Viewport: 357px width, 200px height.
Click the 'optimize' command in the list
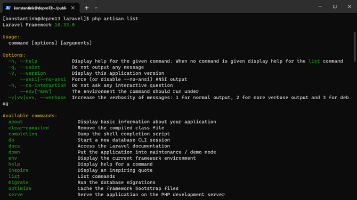click(20, 188)
